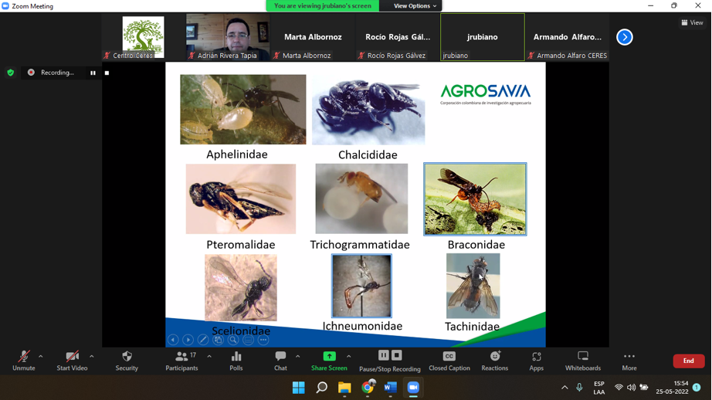Screen dimensions: 712x400
Task: Open File Explorer from the taskbar
Action: pyautogui.click(x=344, y=388)
